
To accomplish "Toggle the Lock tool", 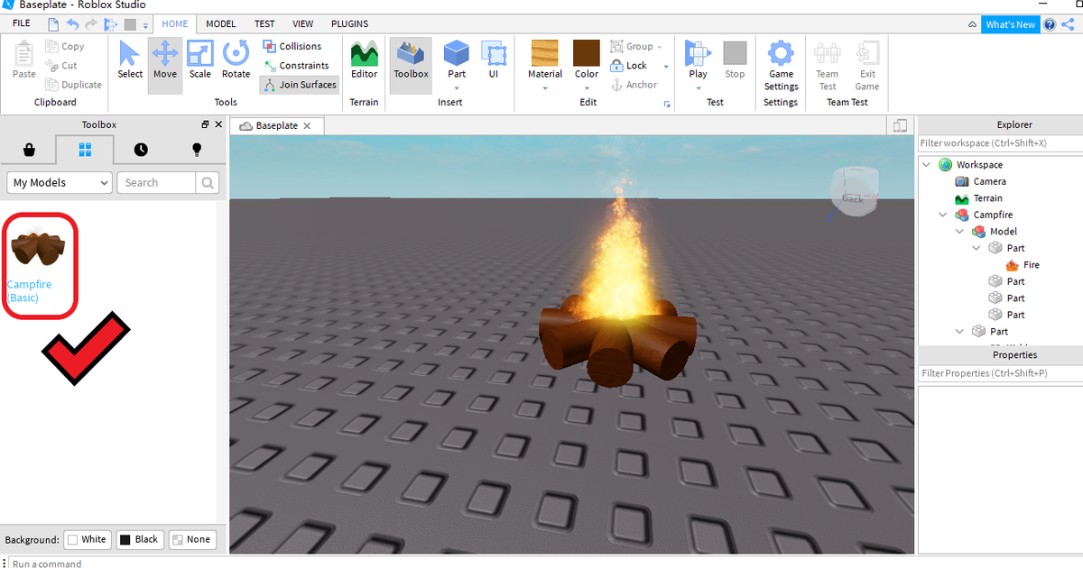I will pyautogui.click(x=628, y=66).
